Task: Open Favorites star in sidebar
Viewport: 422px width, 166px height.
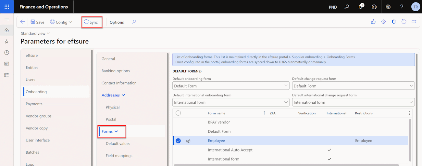Action: pyautogui.click(x=6, y=41)
